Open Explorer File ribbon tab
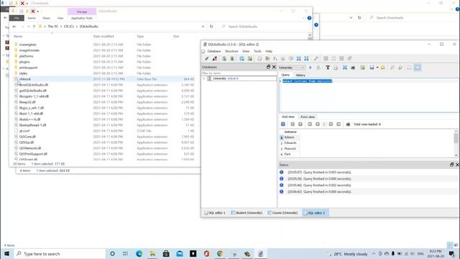Image resolution: width=460 pixels, height=259 pixels. click(x=17, y=18)
